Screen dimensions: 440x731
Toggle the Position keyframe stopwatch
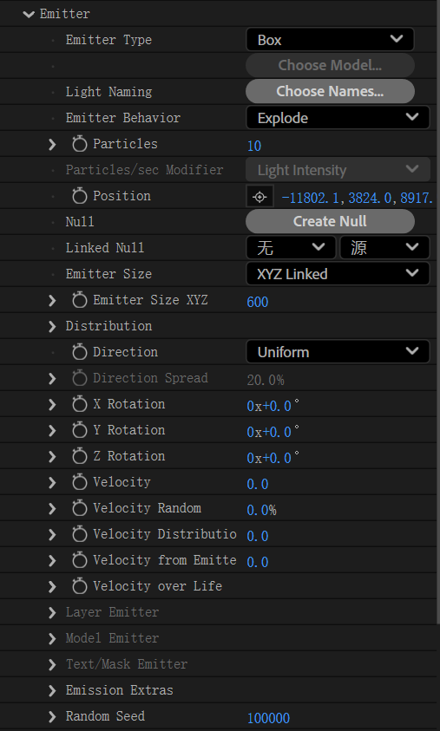click(79, 196)
